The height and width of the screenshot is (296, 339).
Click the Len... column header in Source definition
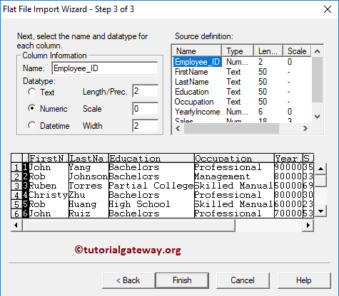[268, 51]
